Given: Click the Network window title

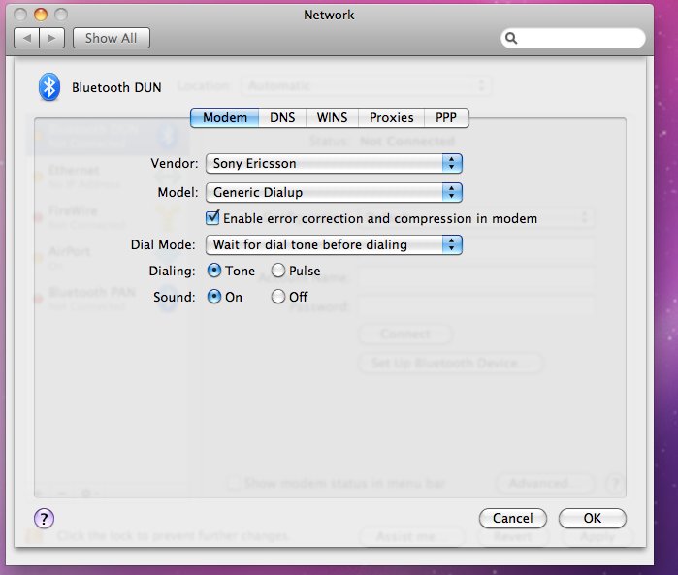Looking at the screenshot, I should pos(329,15).
